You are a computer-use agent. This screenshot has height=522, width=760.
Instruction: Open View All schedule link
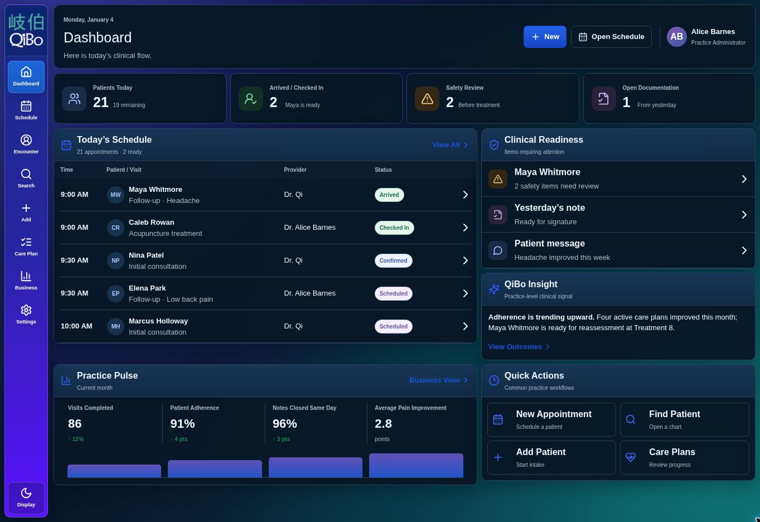451,145
